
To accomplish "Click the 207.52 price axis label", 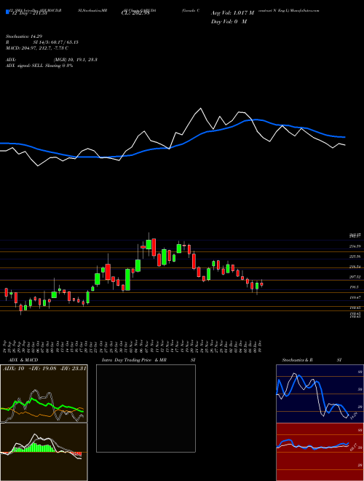I will [355, 277].
